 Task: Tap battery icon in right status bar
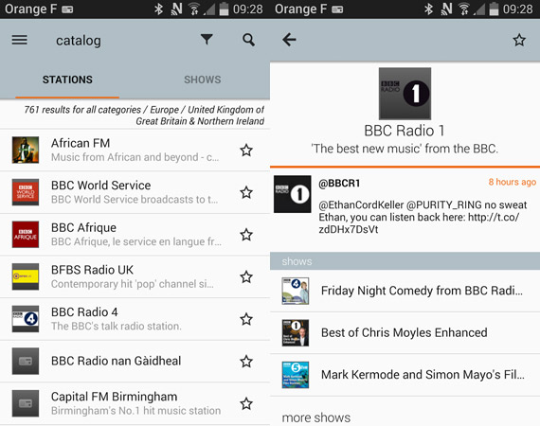pyautogui.click(x=494, y=9)
